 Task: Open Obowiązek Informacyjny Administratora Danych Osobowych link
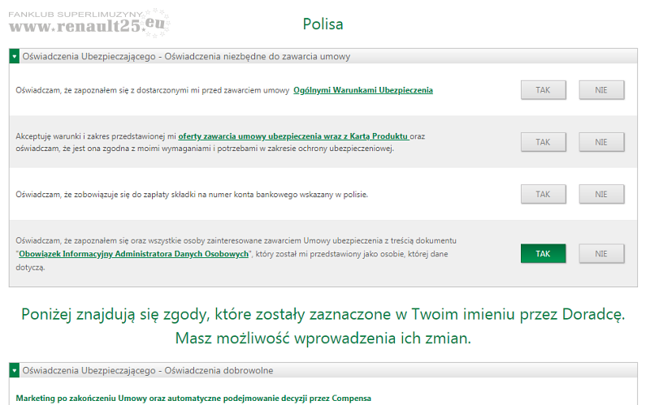(133, 254)
